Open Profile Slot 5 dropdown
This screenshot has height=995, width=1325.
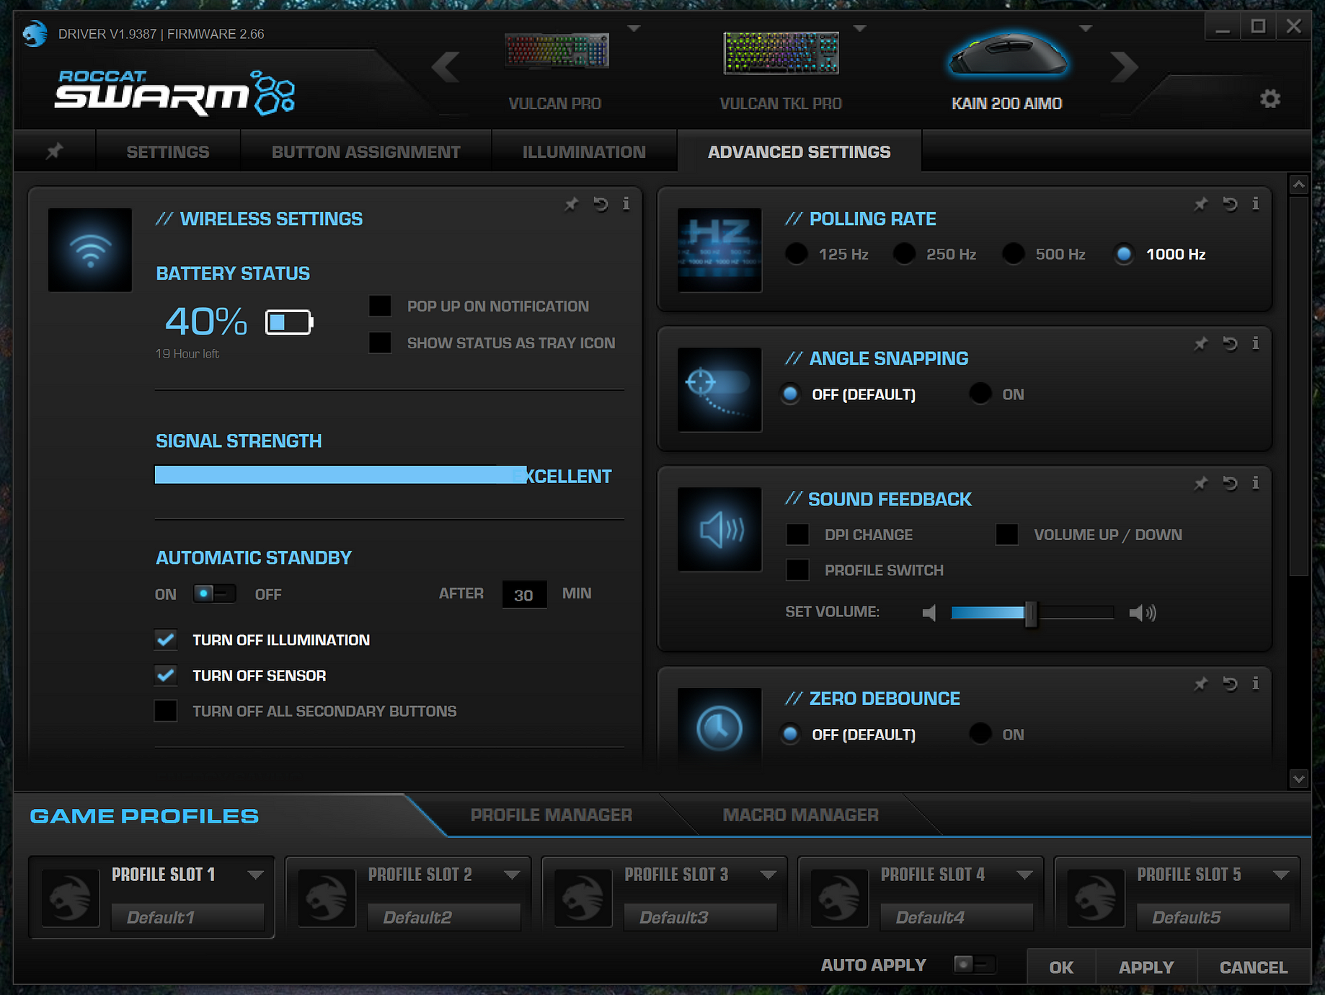(1281, 875)
